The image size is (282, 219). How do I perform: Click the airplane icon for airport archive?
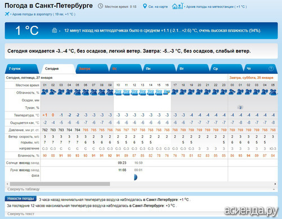tap(7, 14)
